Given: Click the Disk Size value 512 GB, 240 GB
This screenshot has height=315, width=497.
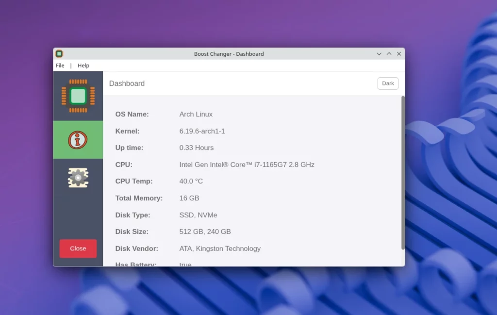Looking at the screenshot, I should 205,232.
